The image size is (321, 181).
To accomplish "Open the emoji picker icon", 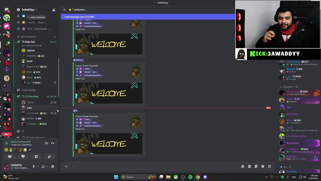I will [x=263, y=166].
